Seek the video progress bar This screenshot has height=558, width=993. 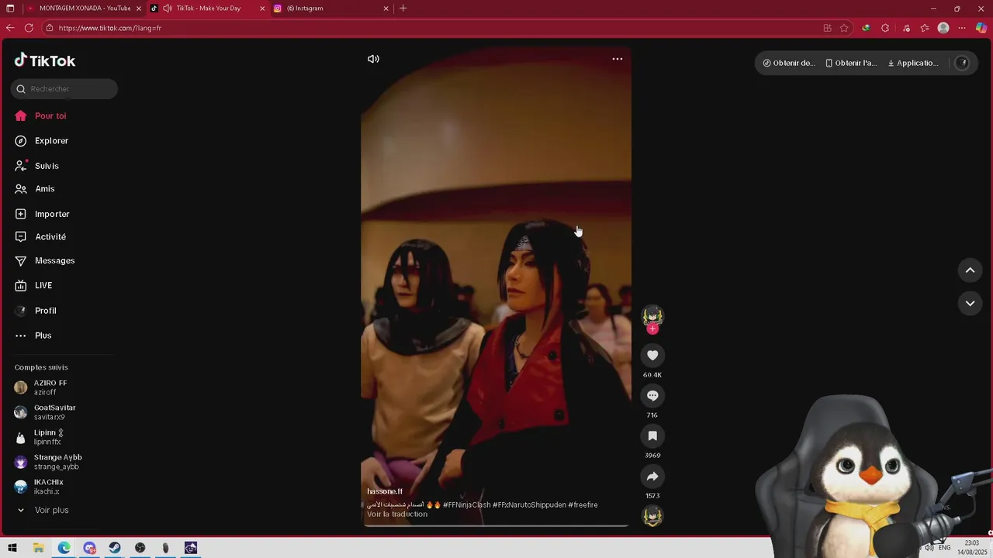pyautogui.click(x=496, y=526)
